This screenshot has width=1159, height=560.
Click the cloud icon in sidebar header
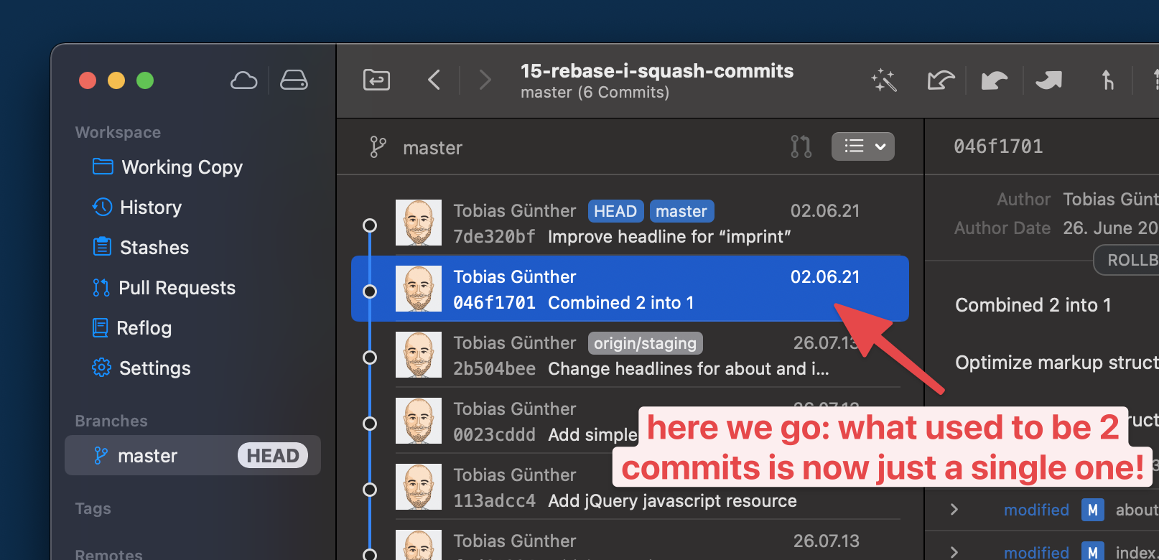point(243,80)
